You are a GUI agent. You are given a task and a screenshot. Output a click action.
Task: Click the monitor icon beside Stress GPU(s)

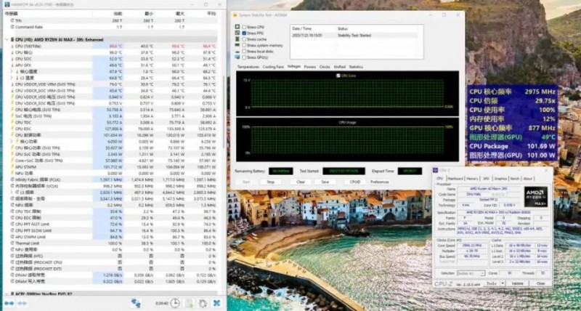[x=237, y=57]
